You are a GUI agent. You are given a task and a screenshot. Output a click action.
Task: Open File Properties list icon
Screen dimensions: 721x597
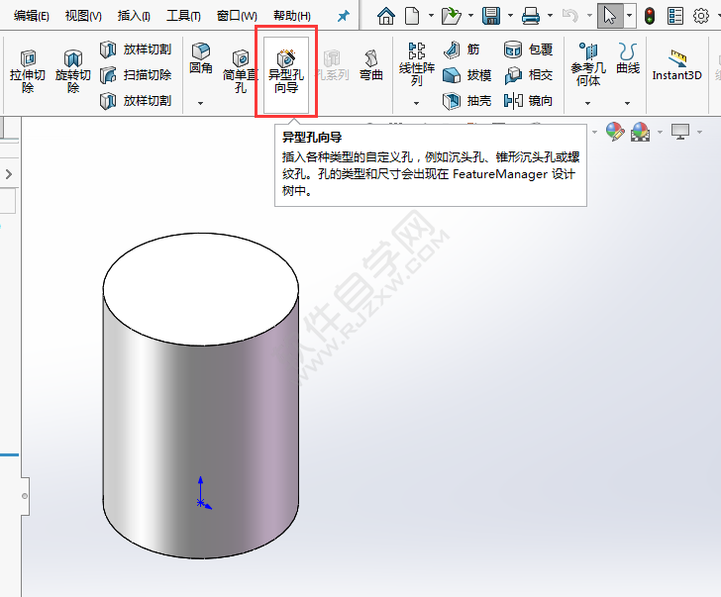point(675,16)
